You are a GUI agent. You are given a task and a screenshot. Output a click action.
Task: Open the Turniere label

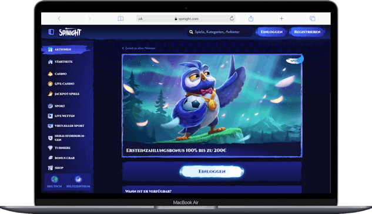point(62,148)
